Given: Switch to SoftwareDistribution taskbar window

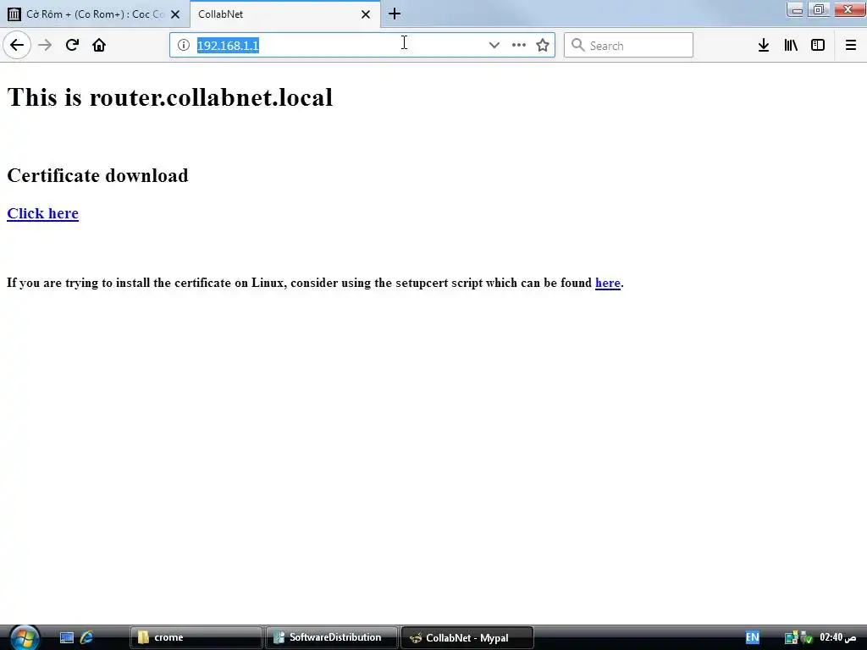Looking at the screenshot, I should (332, 638).
